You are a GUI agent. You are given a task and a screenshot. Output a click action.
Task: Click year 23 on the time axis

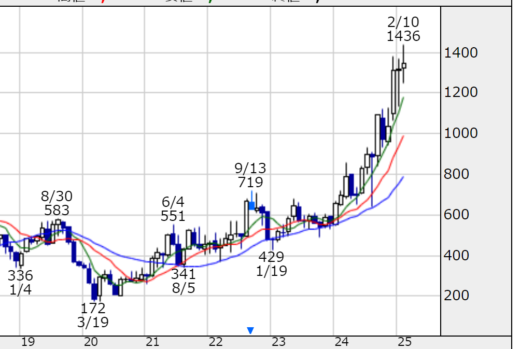pyautogui.click(x=278, y=342)
